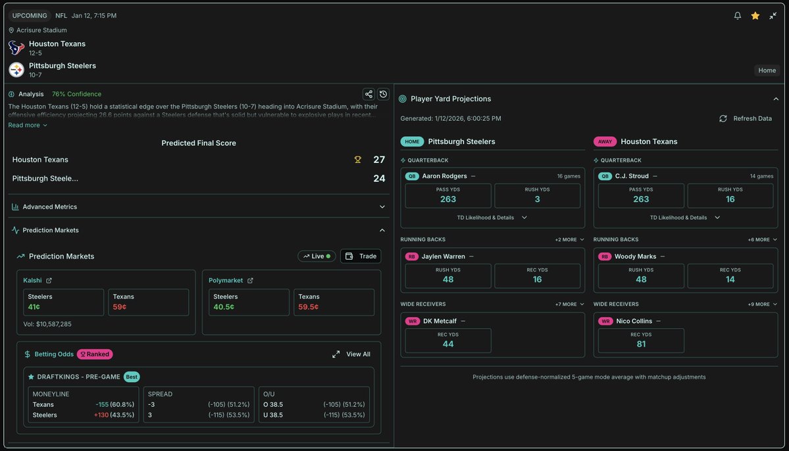Toggle the Live market indicator
789x451 pixels.
point(317,256)
